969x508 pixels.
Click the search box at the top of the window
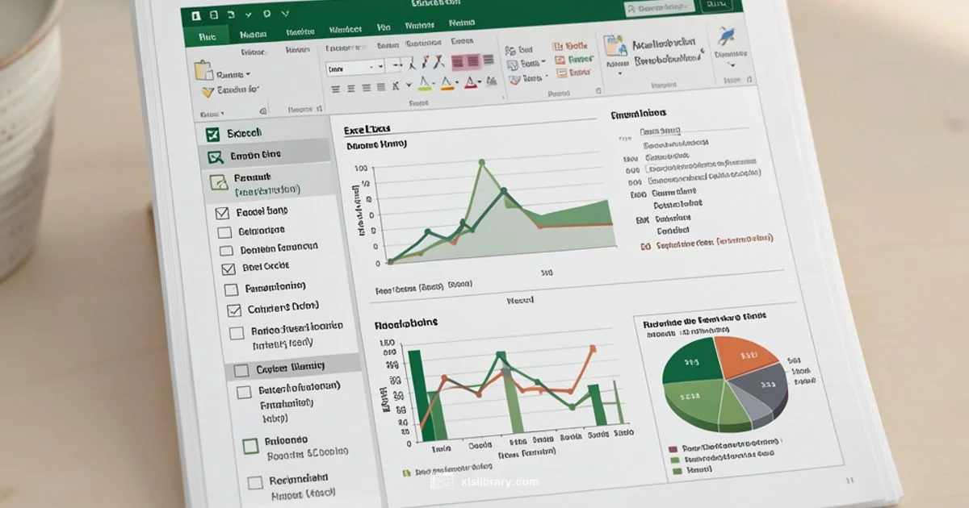[x=660, y=7]
